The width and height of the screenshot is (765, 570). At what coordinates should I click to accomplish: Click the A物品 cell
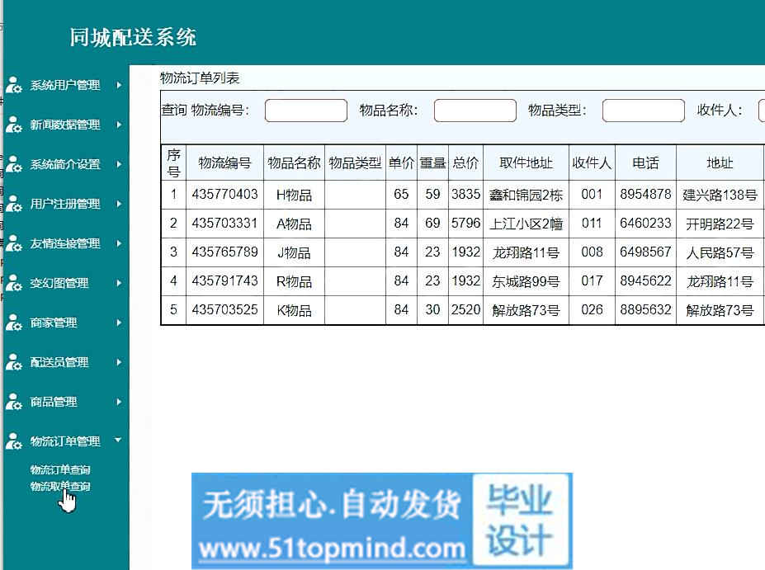294,224
